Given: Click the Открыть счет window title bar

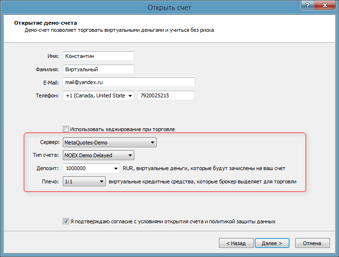Looking at the screenshot, I should point(169,8).
